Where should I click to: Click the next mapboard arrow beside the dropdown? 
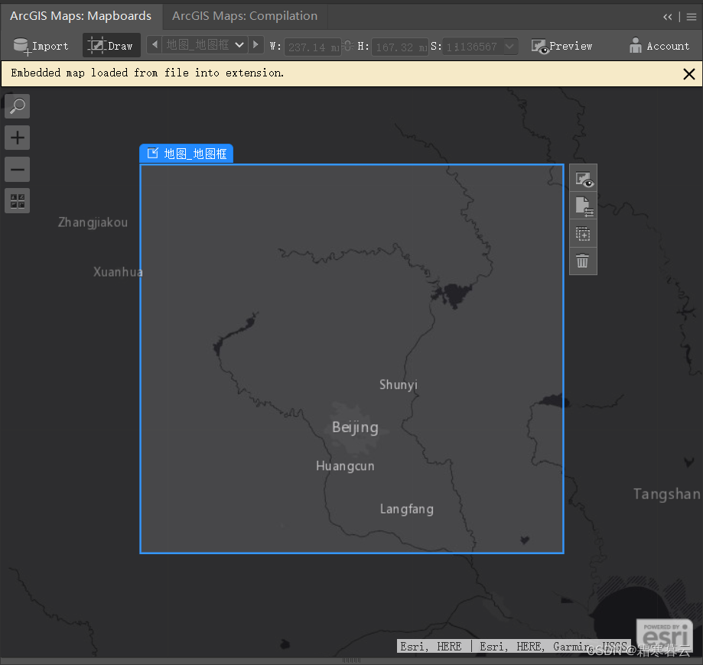pos(255,44)
